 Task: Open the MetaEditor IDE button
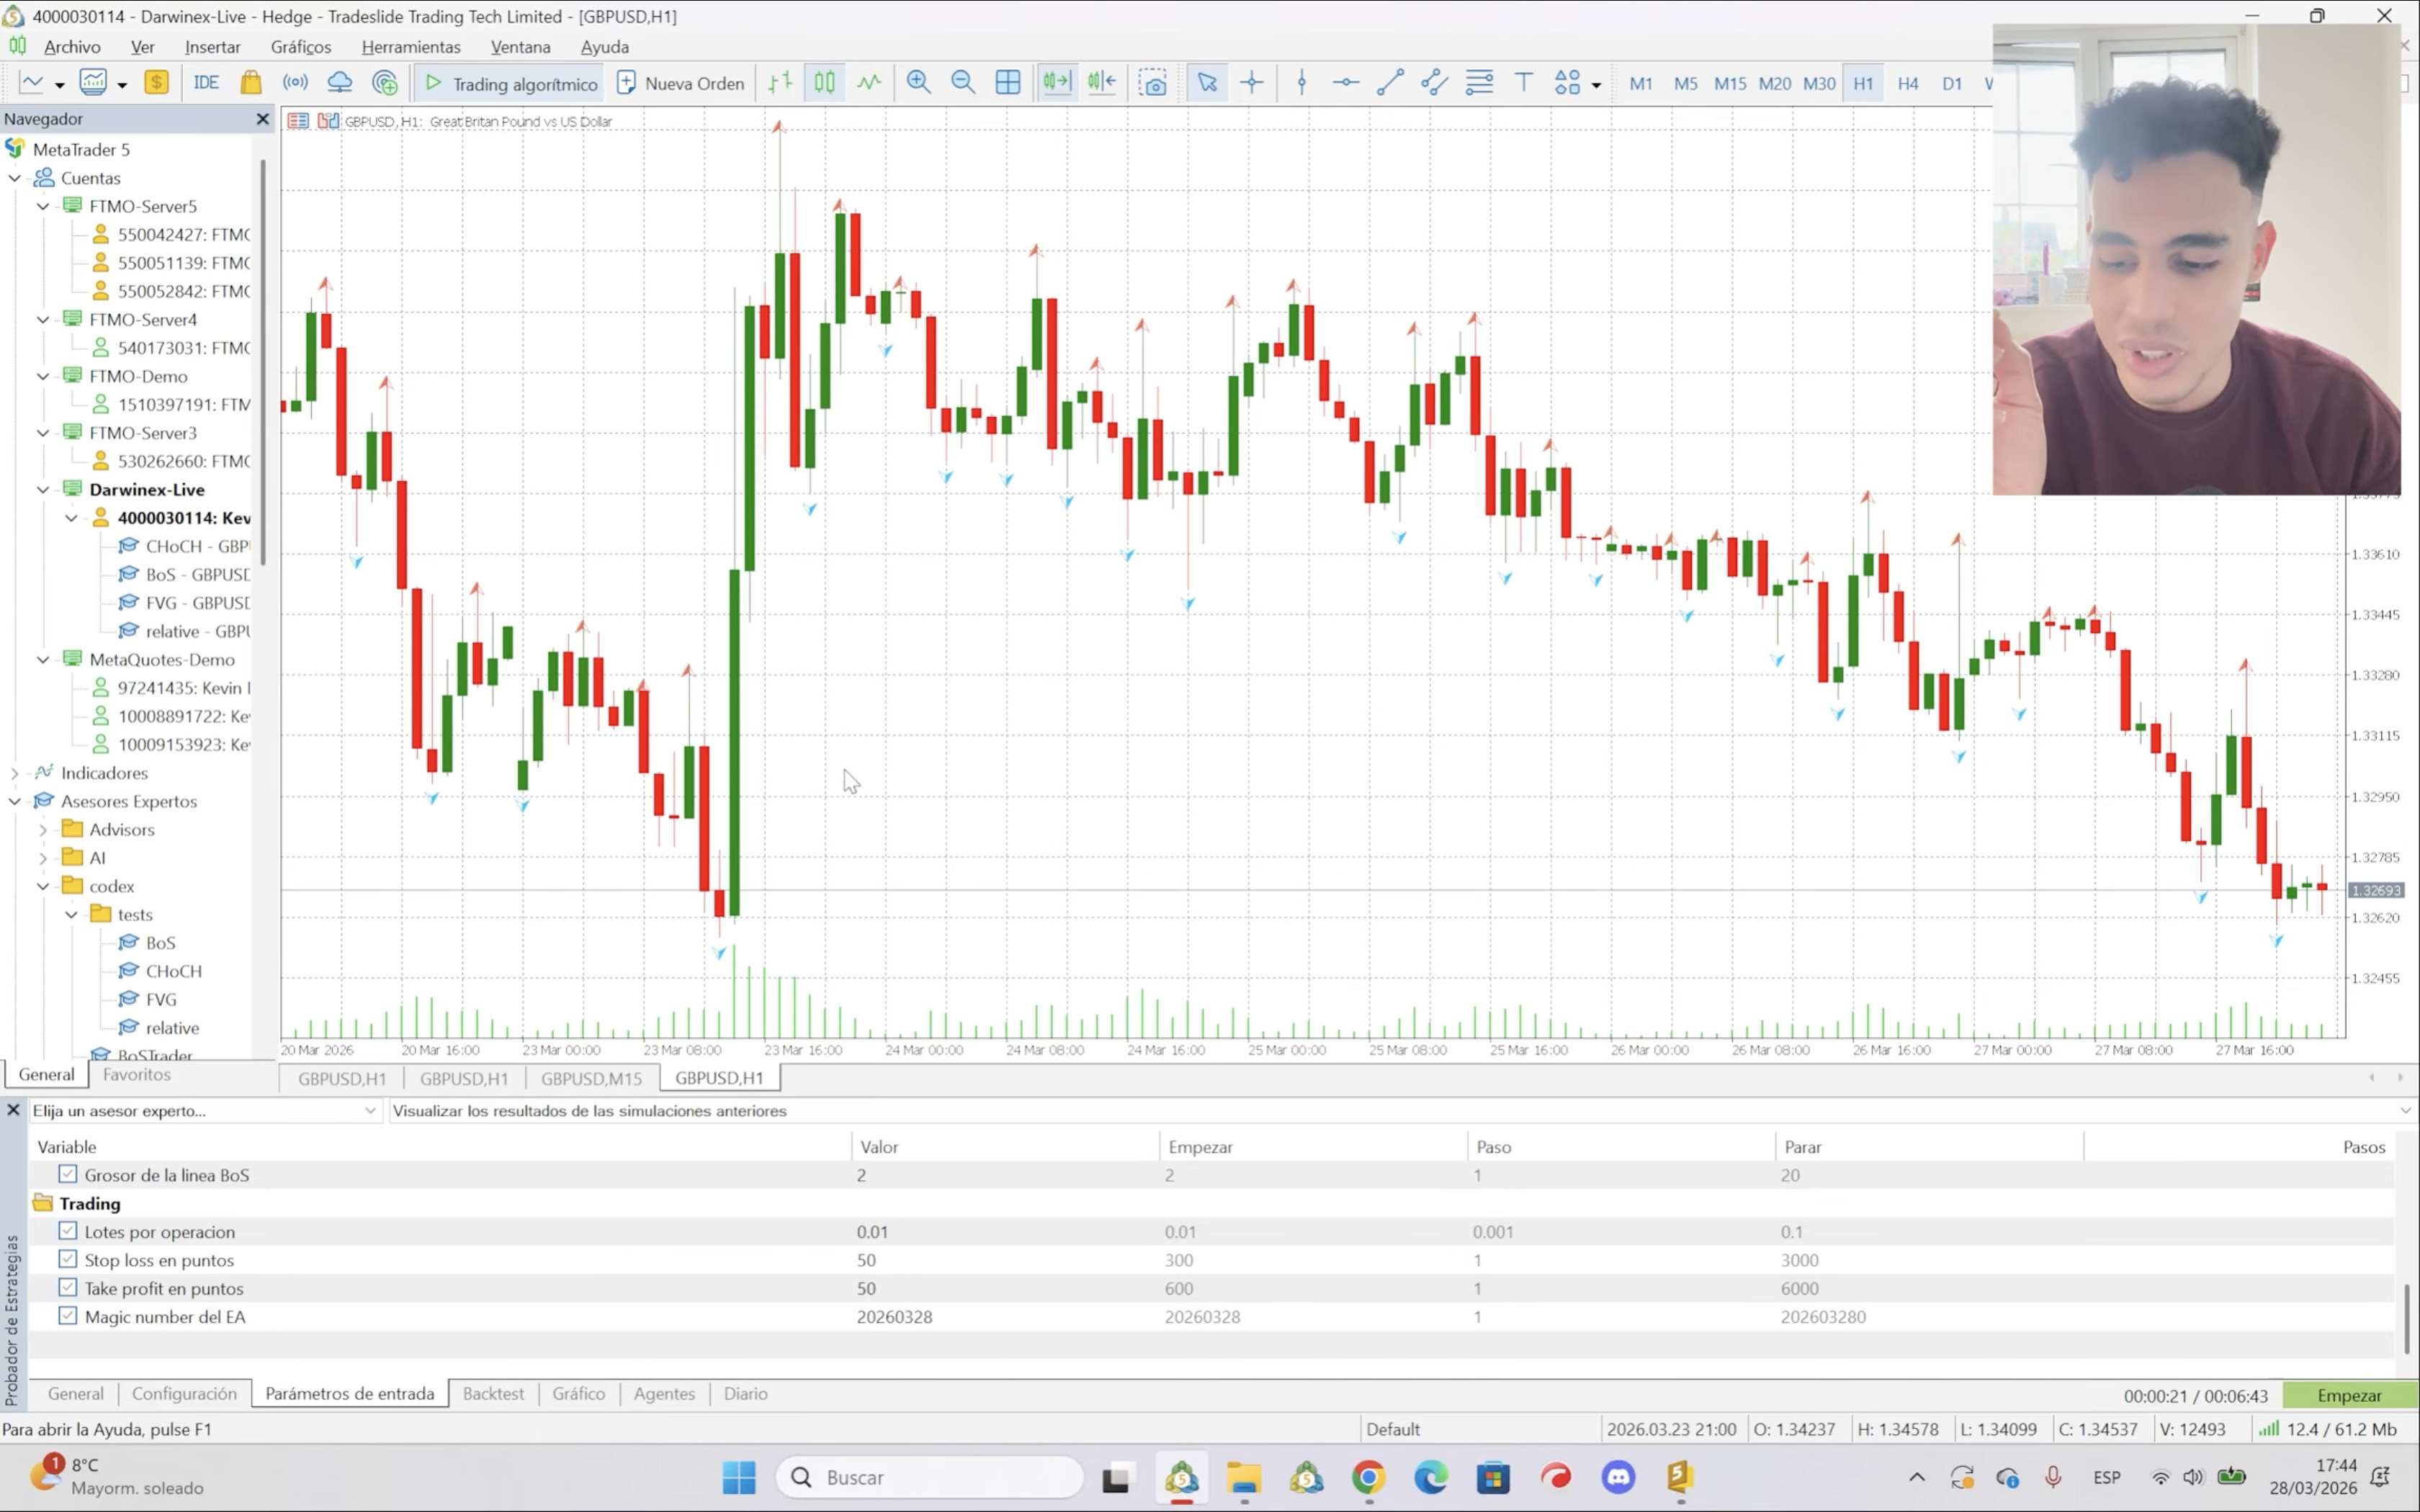tap(206, 83)
